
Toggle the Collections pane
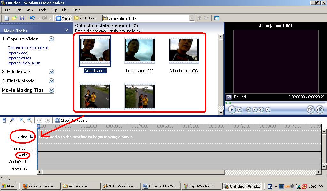[86, 18]
